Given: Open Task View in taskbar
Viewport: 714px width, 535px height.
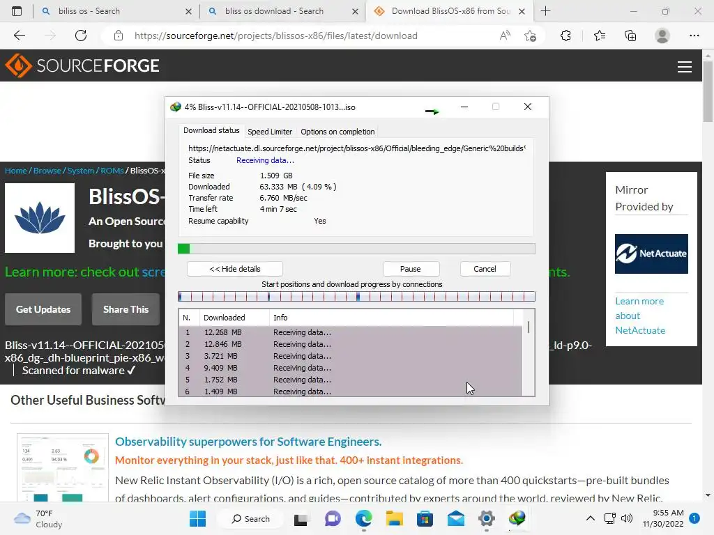Looking at the screenshot, I should [x=301, y=519].
